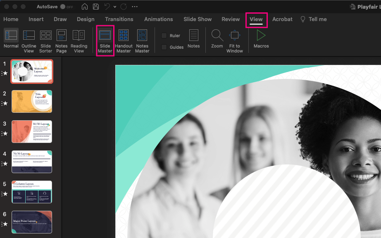This screenshot has height=238, width=381.
Task: Open the Undo history dropdown arrow
Action: [x=114, y=7]
